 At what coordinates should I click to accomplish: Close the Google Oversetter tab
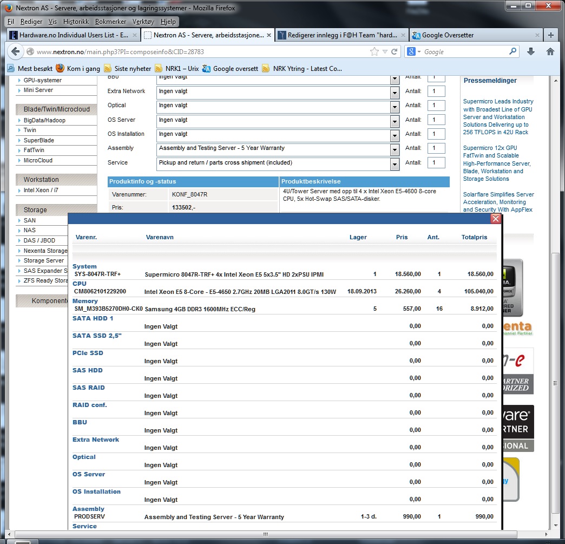point(537,35)
